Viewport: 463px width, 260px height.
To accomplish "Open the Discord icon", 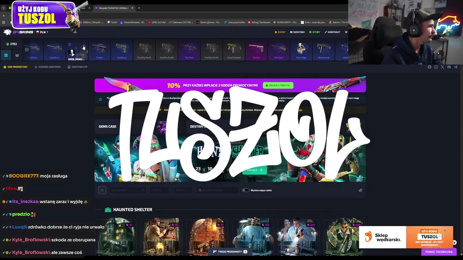I will click(x=449, y=67).
